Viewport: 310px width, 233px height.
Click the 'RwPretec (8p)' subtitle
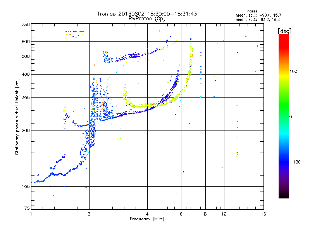coord(147,19)
